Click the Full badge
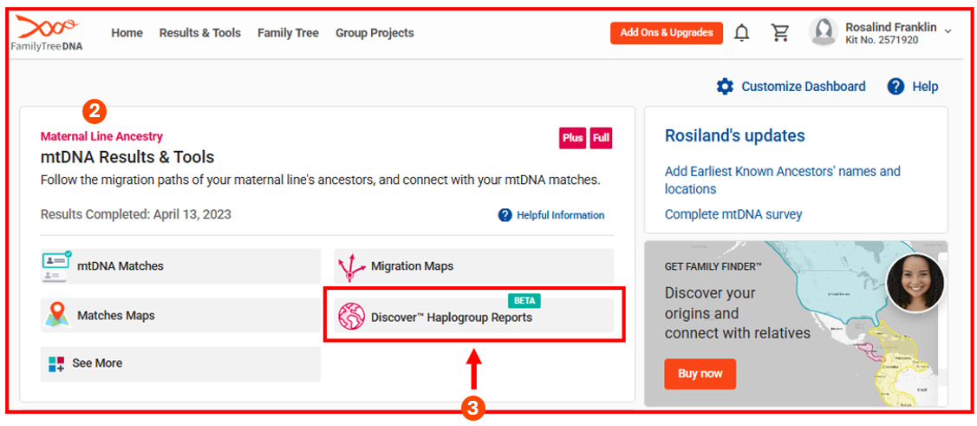This screenshot has height=426, width=977. coord(602,139)
